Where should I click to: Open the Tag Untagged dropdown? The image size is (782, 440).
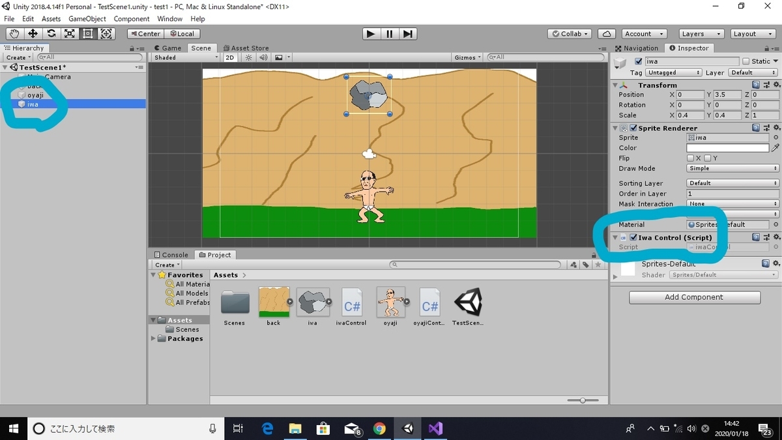(674, 72)
